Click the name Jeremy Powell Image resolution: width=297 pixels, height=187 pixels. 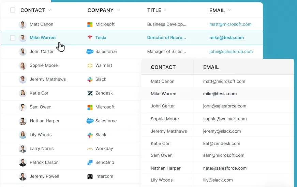click(x=44, y=176)
